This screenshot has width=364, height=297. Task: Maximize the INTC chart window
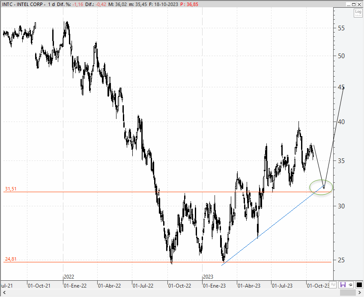pos(354,4)
